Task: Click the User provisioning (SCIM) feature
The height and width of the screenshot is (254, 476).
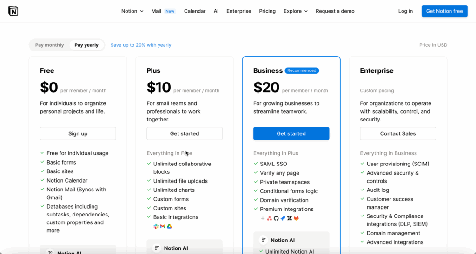Action: tap(398, 164)
